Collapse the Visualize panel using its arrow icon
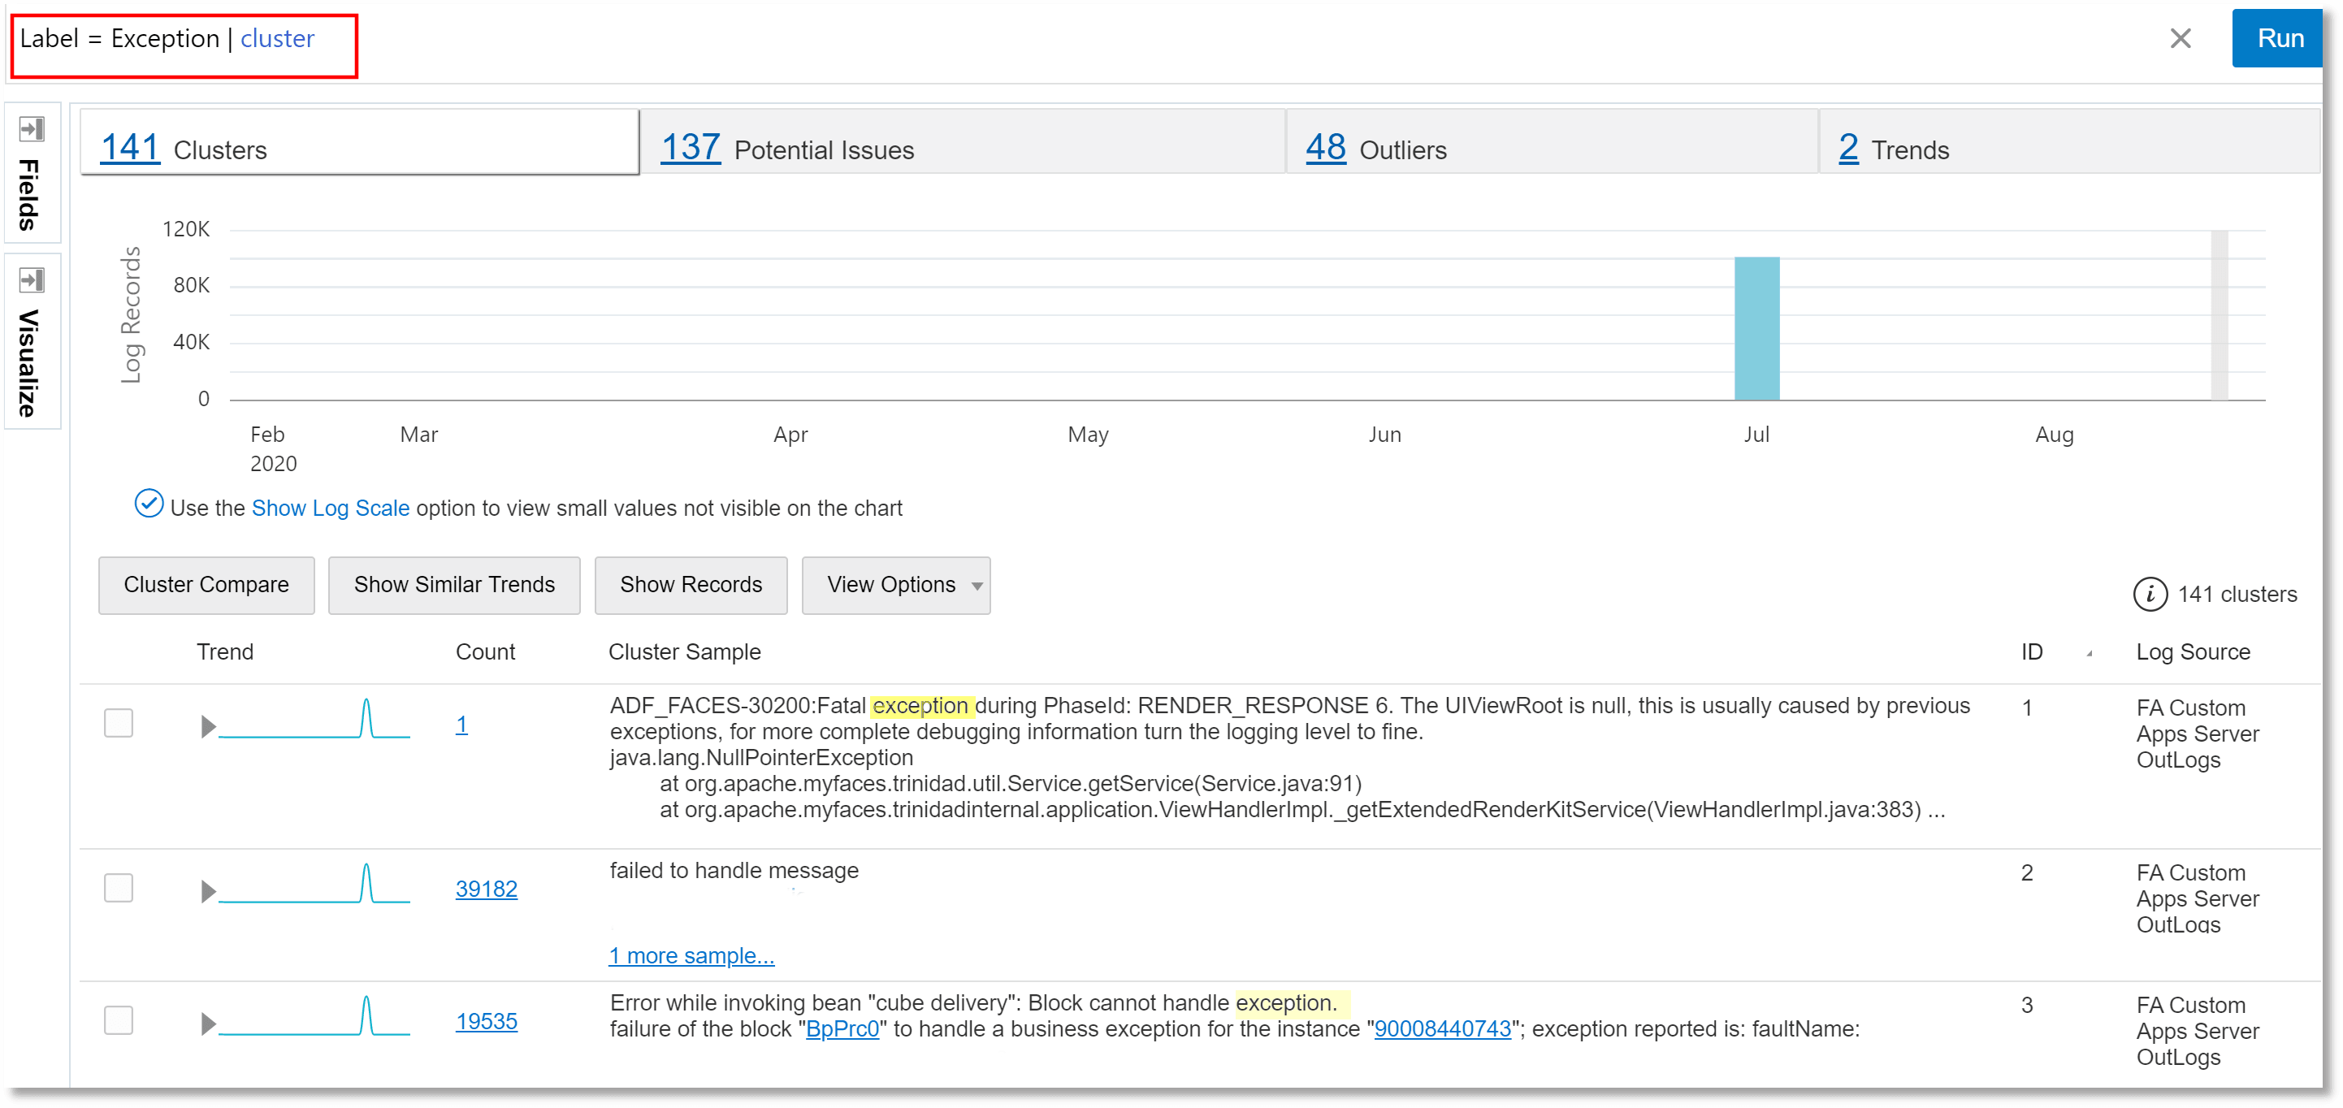 click(x=31, y=280)
